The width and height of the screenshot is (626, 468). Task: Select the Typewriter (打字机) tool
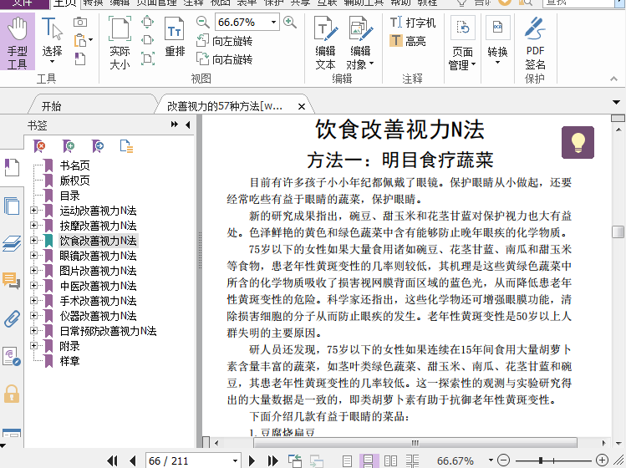click(x=413, y=23)
